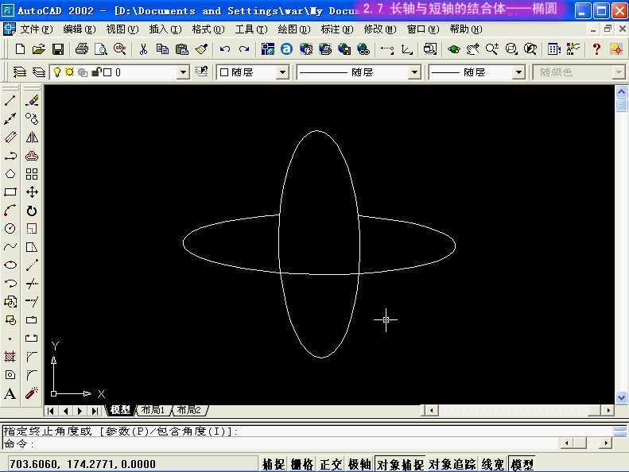Select the Construction Line tool
Viewport: 629px width, 472px height.
click(x=10, y=118)
